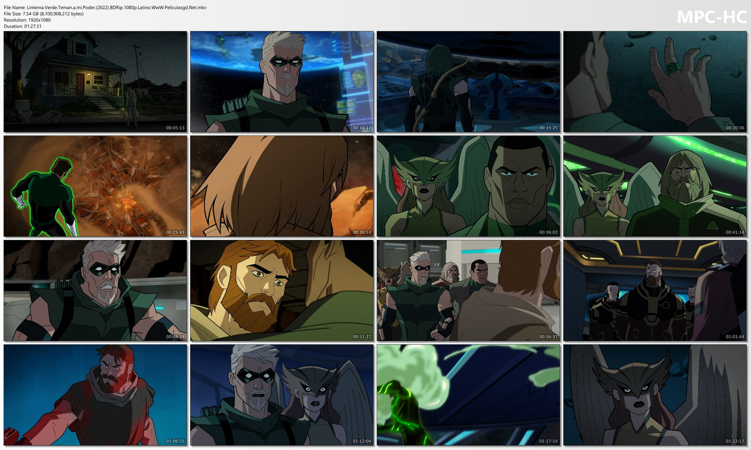Click the thumbnail stamped 01:01:44

click(x=655, y=290)
